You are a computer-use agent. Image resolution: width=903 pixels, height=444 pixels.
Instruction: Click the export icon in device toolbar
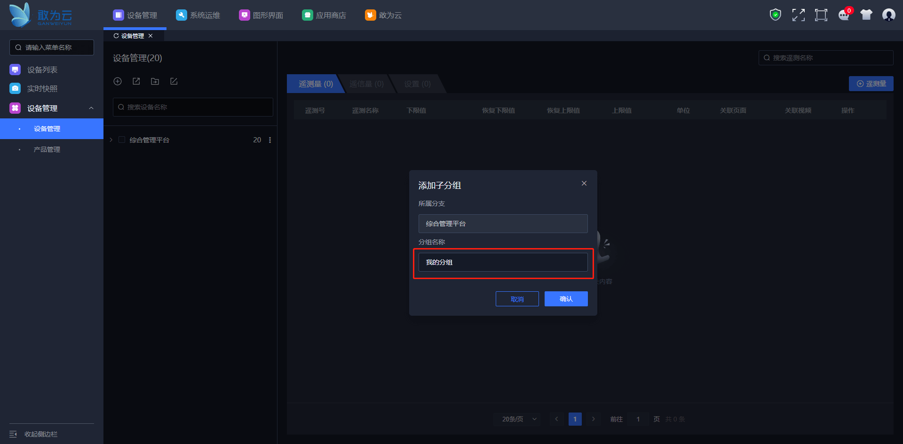(136, 81)
